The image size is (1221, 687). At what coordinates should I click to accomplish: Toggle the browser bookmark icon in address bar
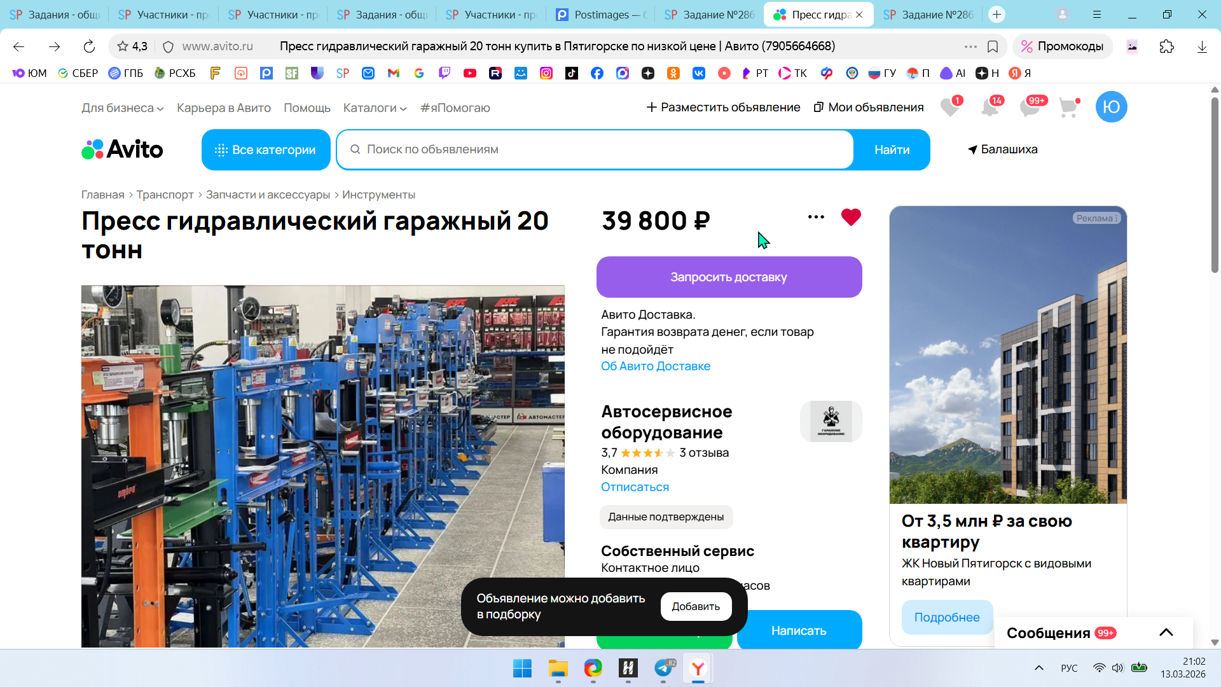pyautogui.click(x=993, y=46)
